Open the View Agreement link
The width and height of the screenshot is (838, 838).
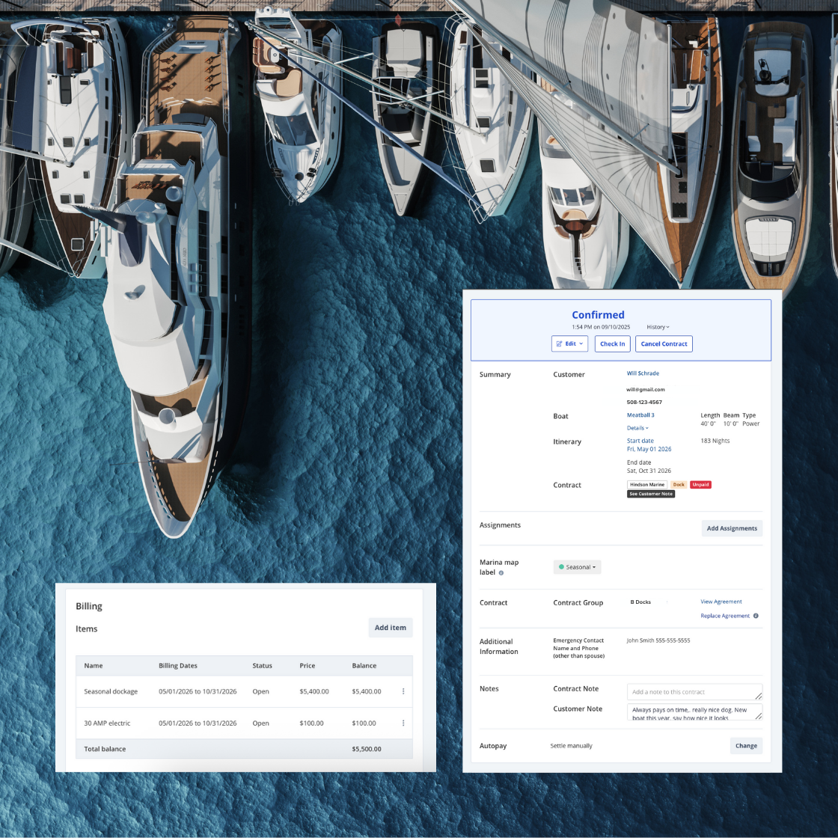click(x=721, y=602)
